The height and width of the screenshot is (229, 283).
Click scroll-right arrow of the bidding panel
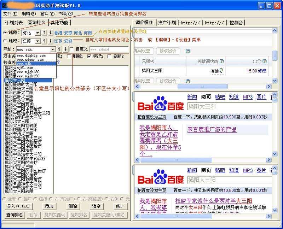tap(268, 86)
